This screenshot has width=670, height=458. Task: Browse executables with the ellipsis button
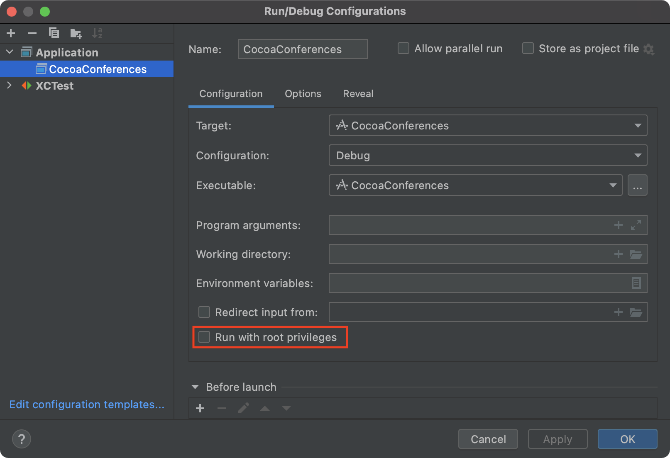pyautogui.click(x=638, y=185)
